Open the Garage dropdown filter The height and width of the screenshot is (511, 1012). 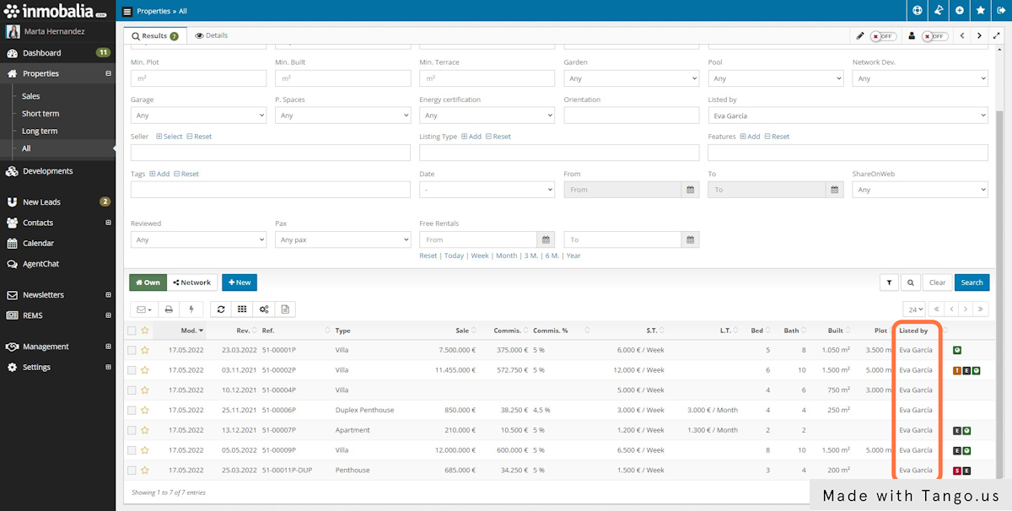[198, 114]
